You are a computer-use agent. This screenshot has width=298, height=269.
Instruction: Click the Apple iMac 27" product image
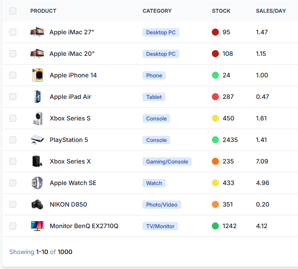37,32
